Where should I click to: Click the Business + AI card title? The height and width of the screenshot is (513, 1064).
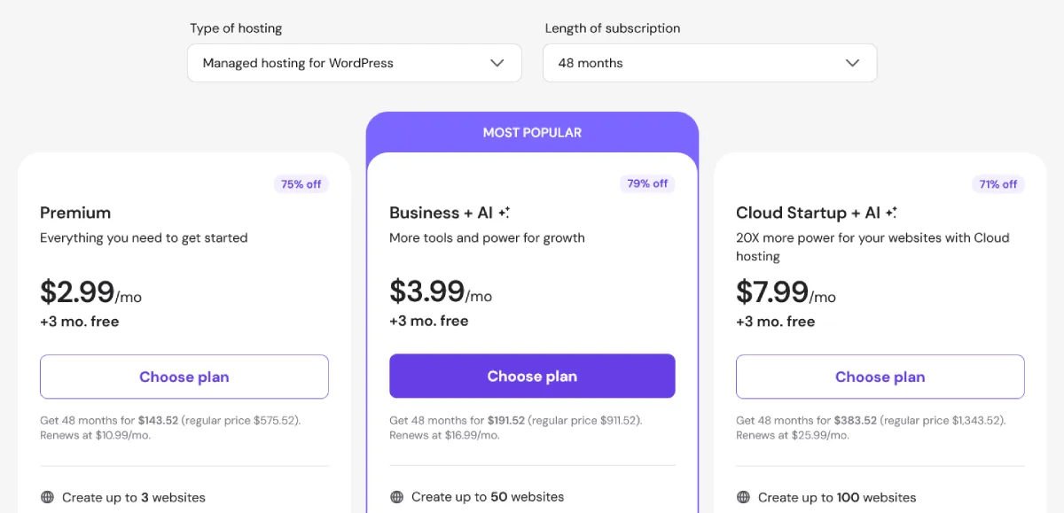pyautogui.click(x=443, y=213)
